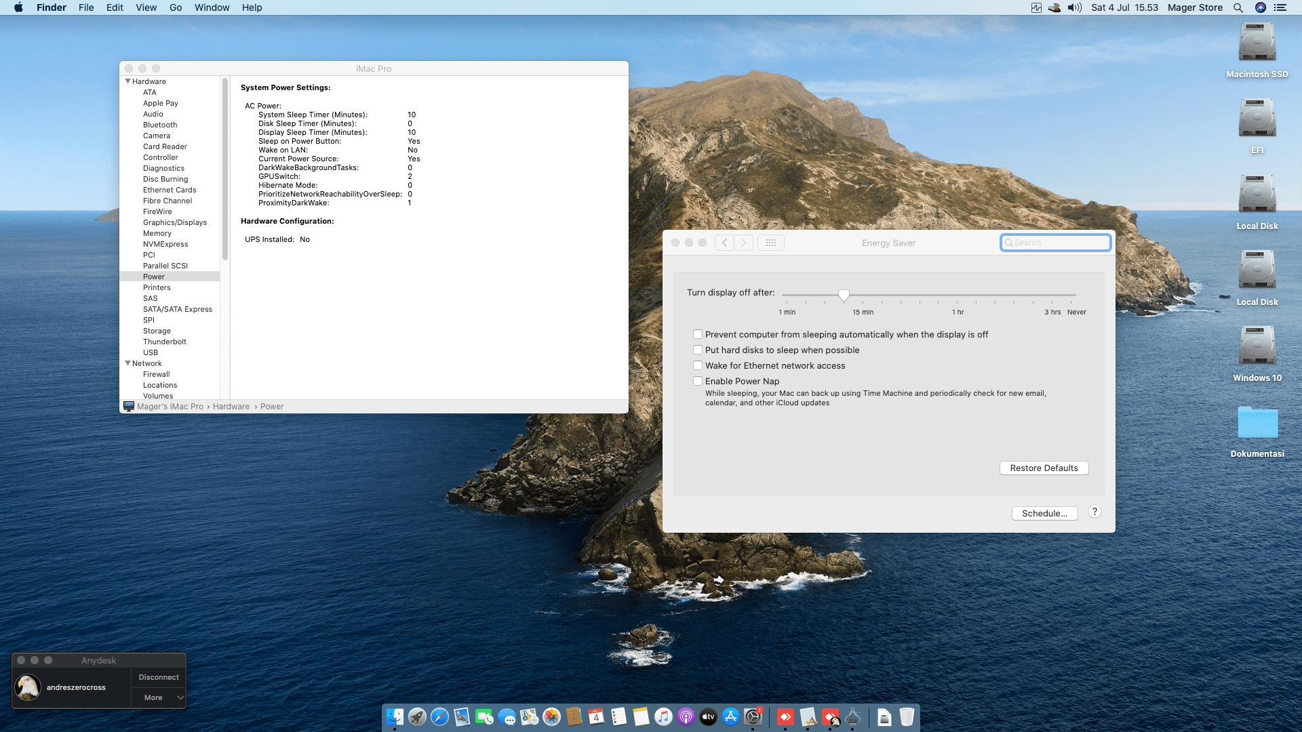Open Spotlight search in menu bar
The height and width of the screenshot is (732, 1302).
tap(1238, 7)
